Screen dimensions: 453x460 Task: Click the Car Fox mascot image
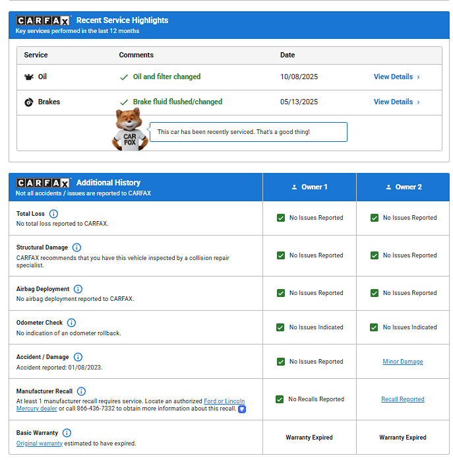(x=130, y=129)
